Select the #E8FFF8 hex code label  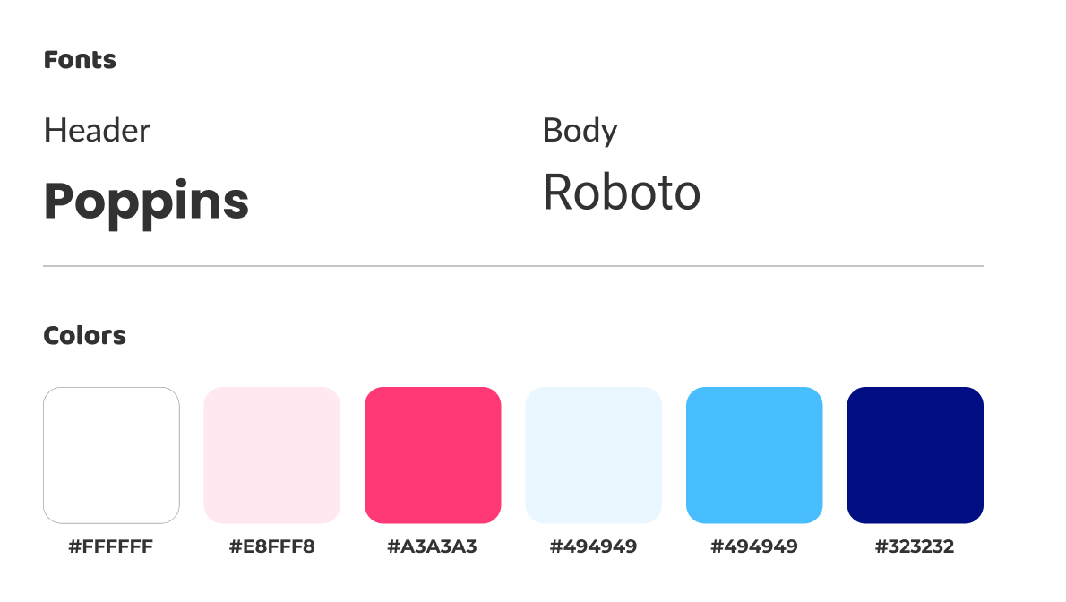tap(272, 546)
